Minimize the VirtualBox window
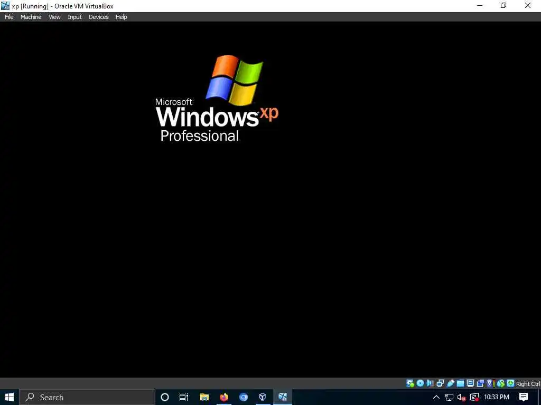Screen dimensions: 541x405 click(x=480, y=5)
